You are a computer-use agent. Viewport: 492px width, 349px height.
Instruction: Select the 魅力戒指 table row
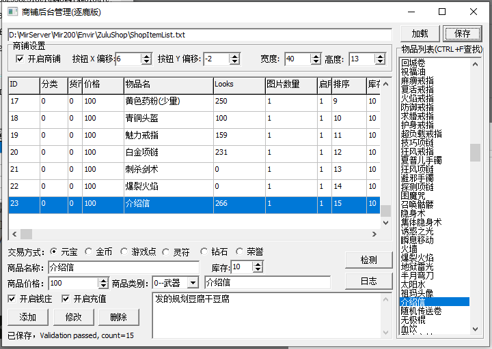point(194,136)
